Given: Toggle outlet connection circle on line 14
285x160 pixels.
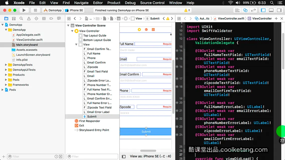Looking at the screenshot, I should [x=177, y=51].
